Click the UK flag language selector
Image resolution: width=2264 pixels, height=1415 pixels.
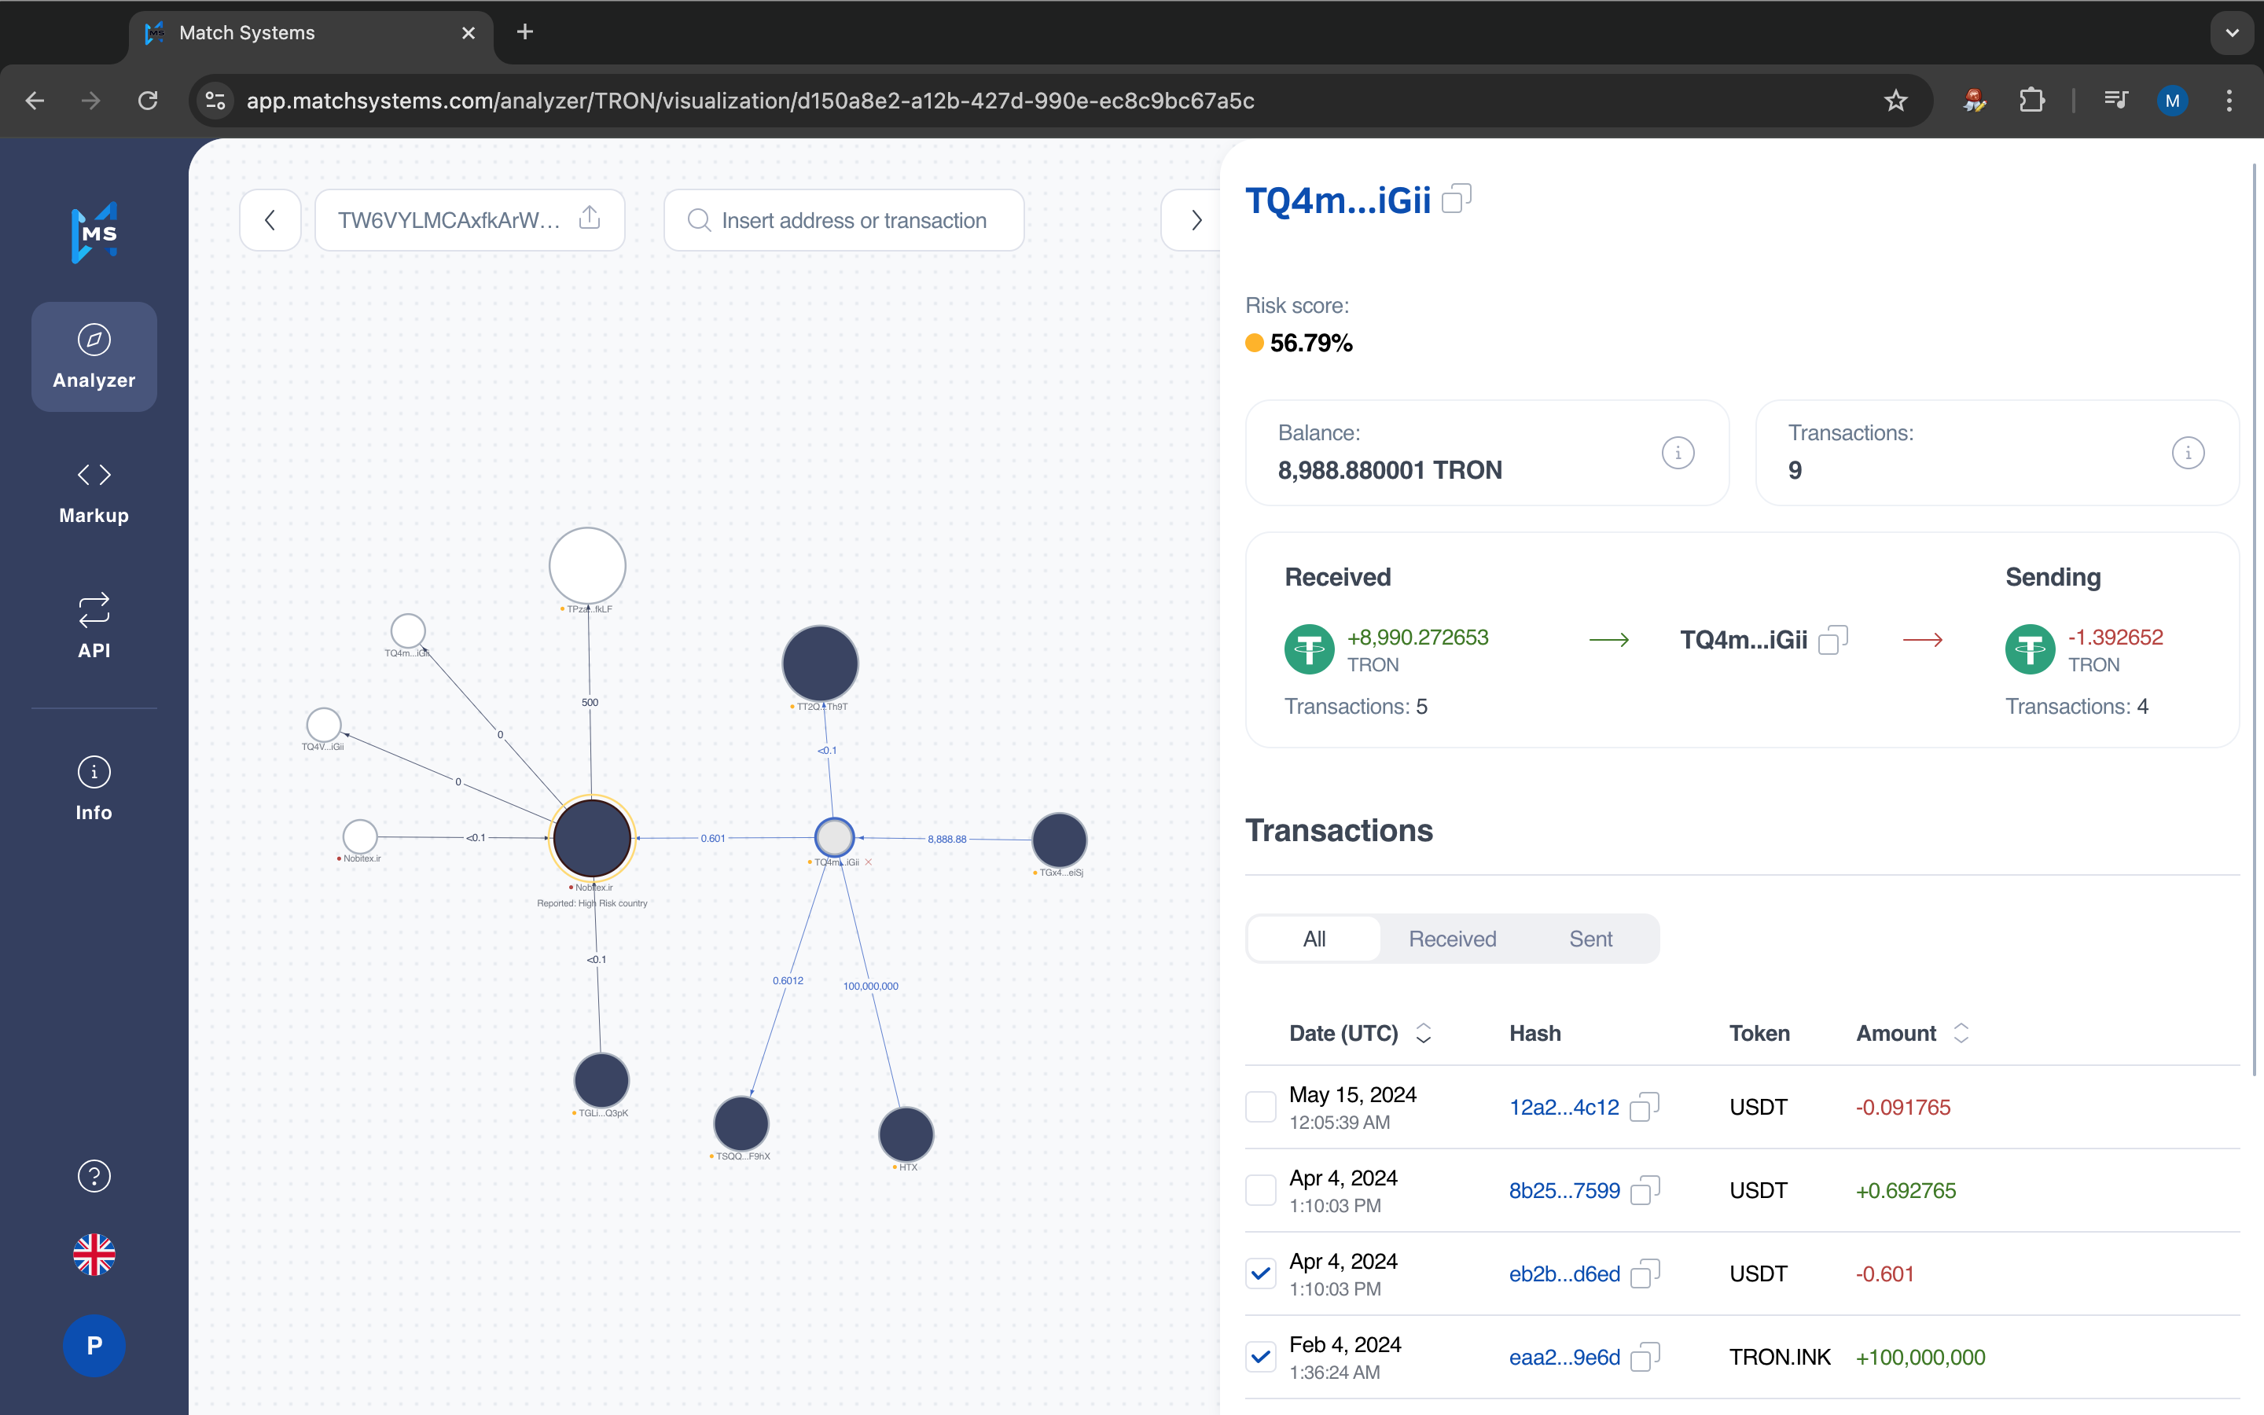[94, 1254]
